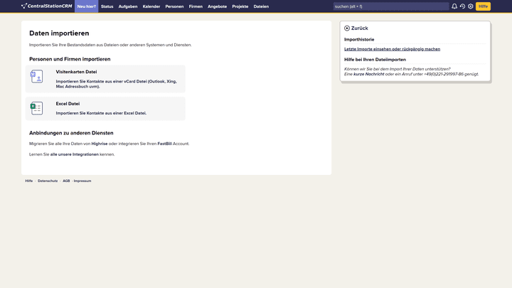512x288 pixels.
Task: Select the Visitenkarten Datei import option
Action: point(76,72)
